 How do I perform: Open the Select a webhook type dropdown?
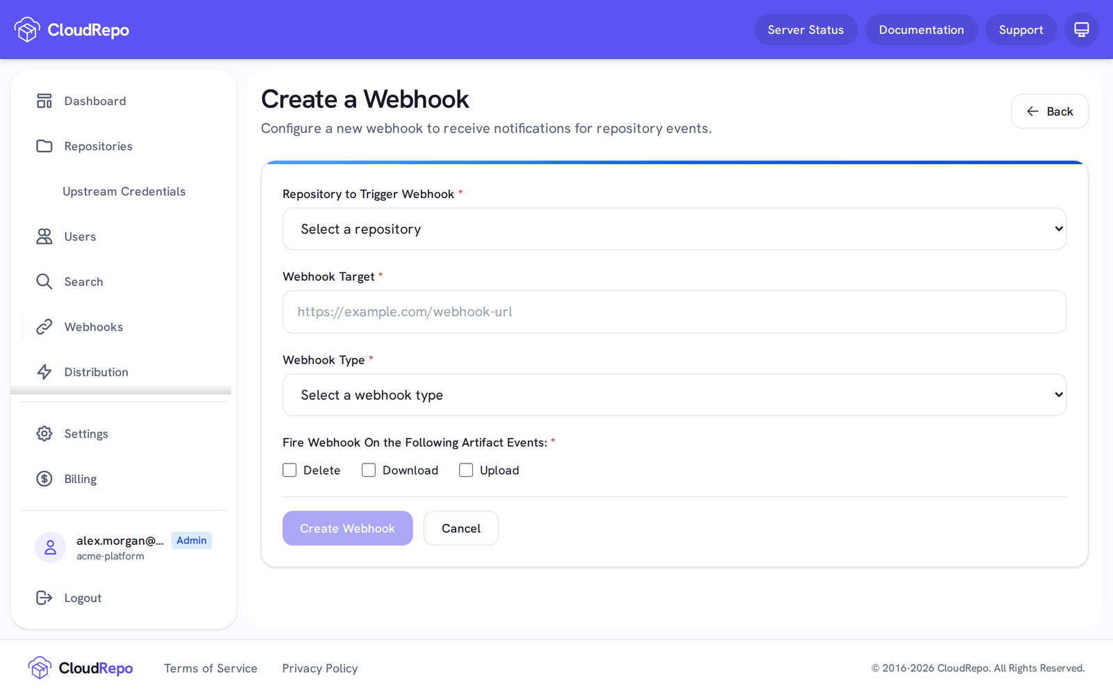[x=674, y=395]
